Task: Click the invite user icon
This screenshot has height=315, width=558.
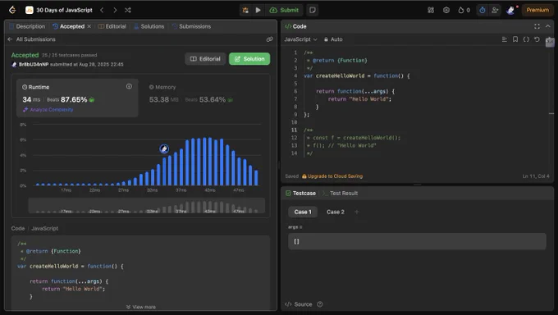Action: [x=495, y=10]
